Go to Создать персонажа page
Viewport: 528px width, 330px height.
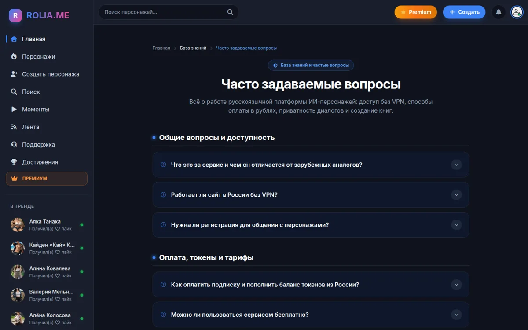click(47, 74)
